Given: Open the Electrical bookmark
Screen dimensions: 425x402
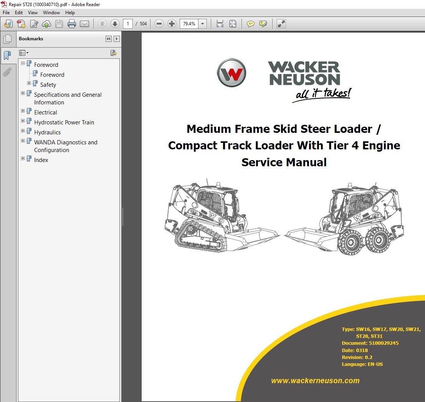Looking at the screenshot, I should 45,112.
